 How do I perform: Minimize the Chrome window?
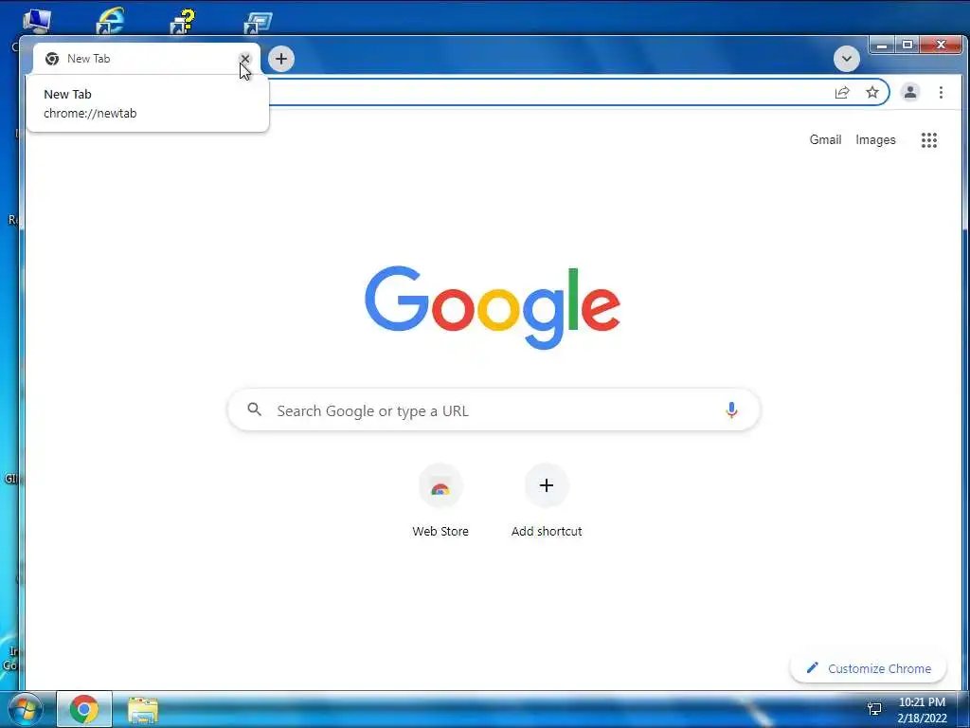tap(882, 45)
